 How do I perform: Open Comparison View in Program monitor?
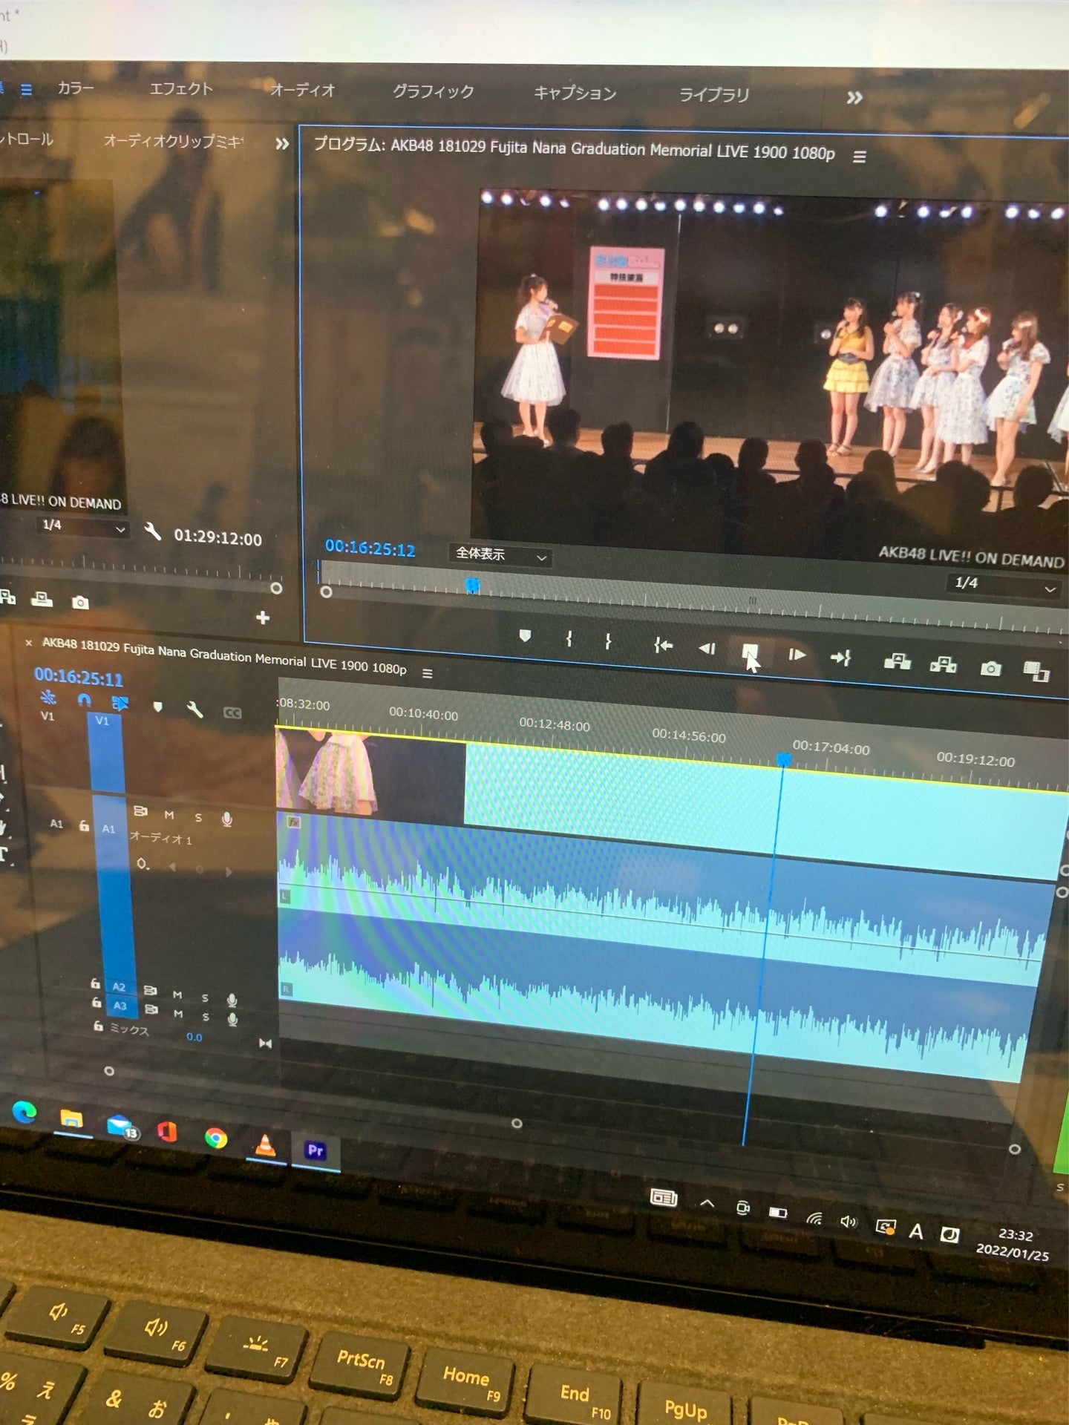[1036, 671]
